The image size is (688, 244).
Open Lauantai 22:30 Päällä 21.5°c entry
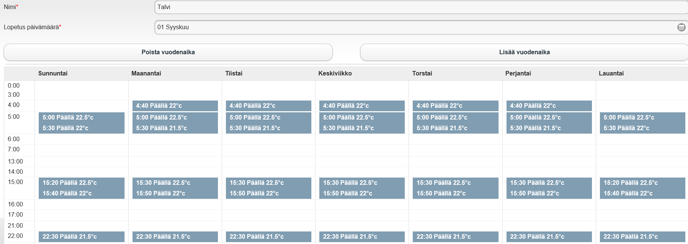point(642,237)
